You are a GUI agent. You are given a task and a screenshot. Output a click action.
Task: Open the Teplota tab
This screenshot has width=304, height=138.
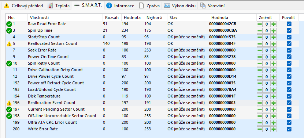pos(59,6)
